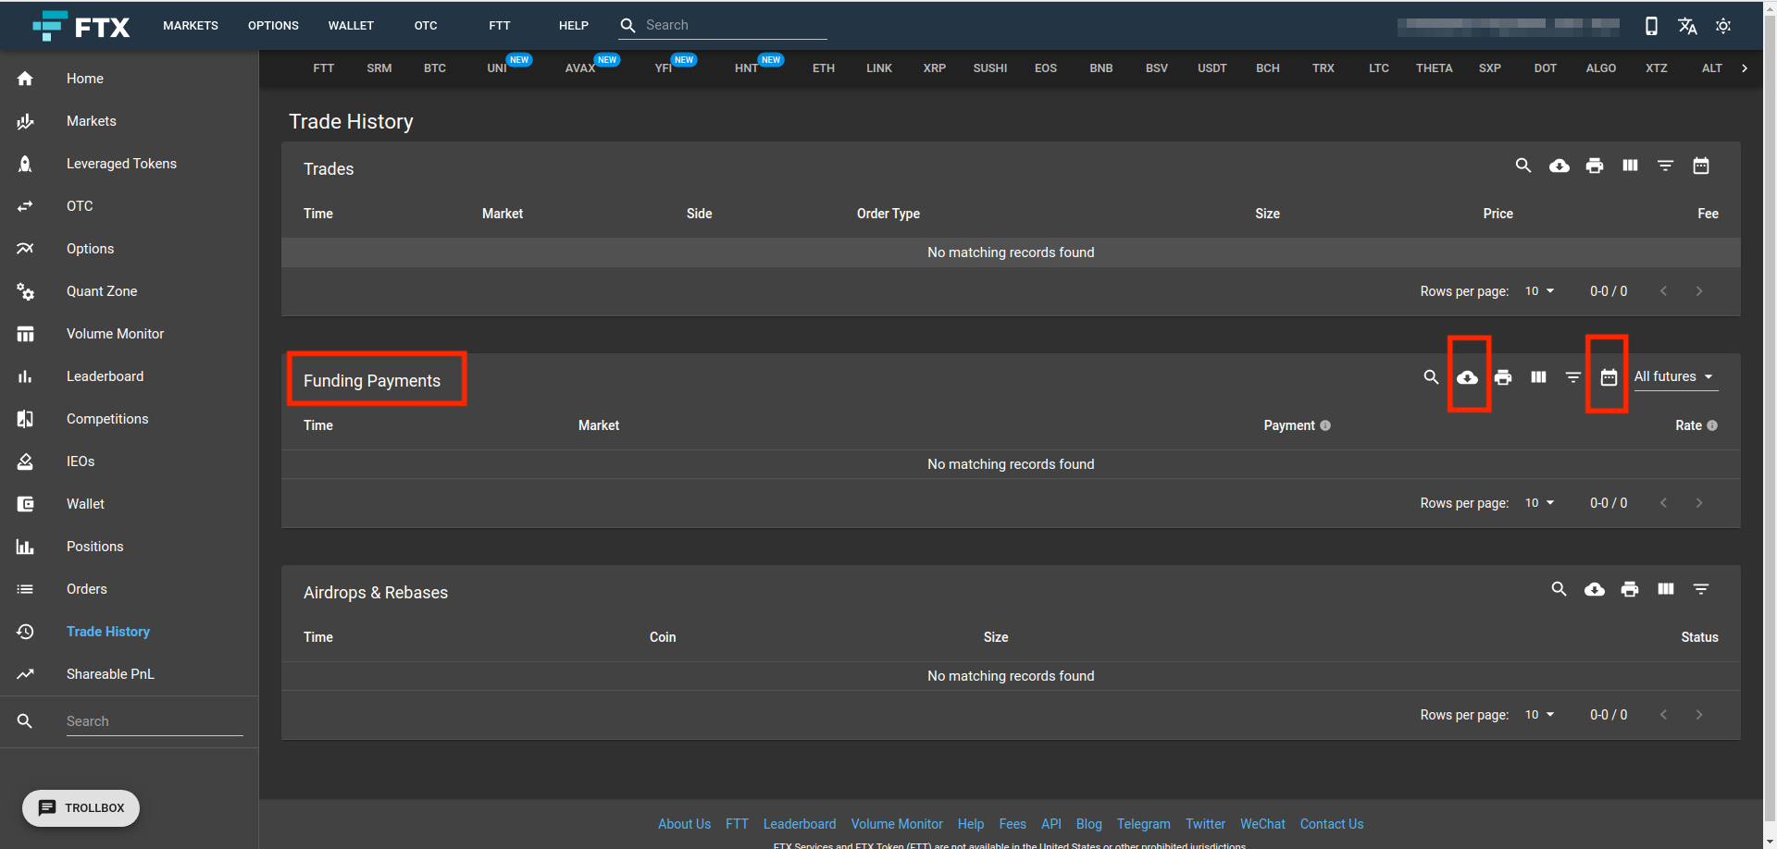Image resolution: width=1777 pixels, height=849 pixels.
Task: Print the Trades table
Action: 1595,166
